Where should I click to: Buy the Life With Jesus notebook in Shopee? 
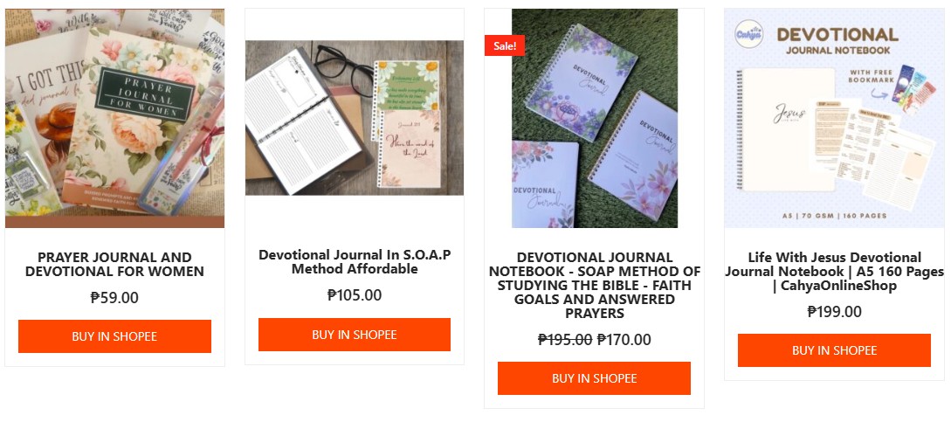pyautogui.click(x=834, y=350)
